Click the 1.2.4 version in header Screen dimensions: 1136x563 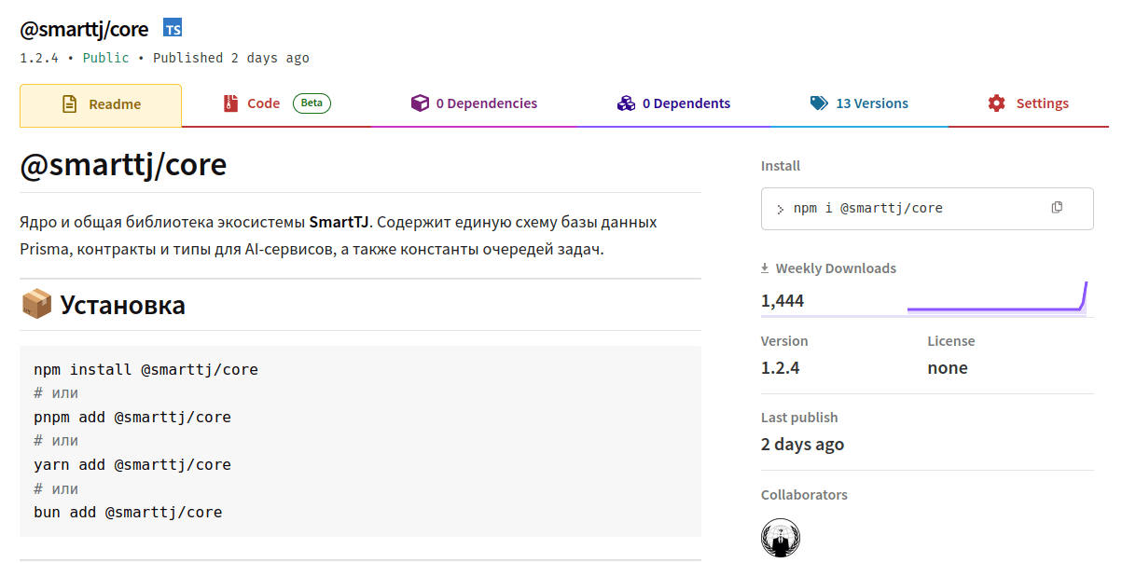tap(39, 58)
